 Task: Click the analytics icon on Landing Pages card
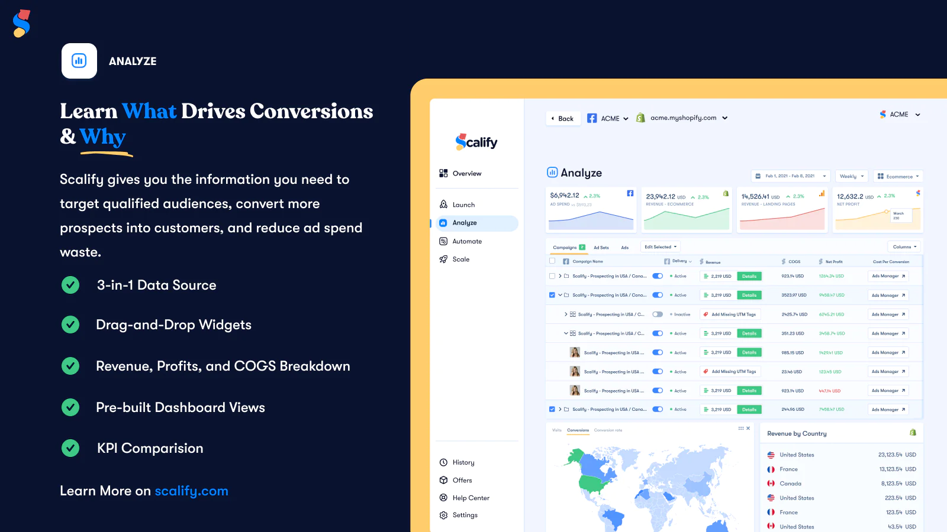coord(822,193)
